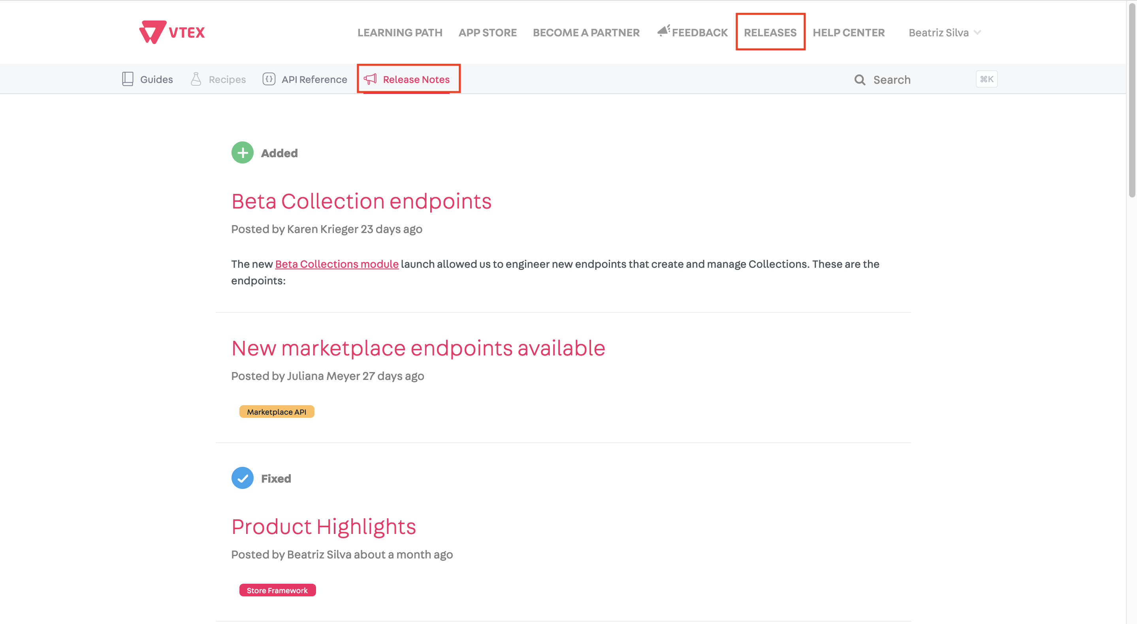
Task: Click the search magnifier icon
Action: click(859, 80)
